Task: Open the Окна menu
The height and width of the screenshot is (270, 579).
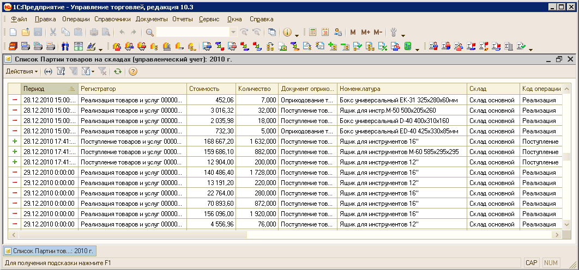Action: pos(234,19)
